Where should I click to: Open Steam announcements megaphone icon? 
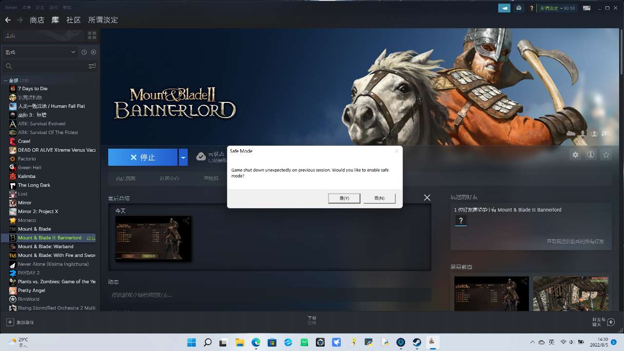pos(504,8)
